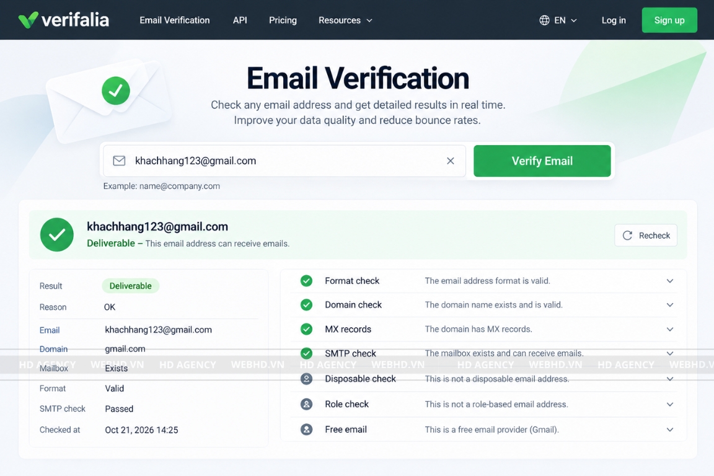Click the SMTP check green tick icon
The image size is (714, 476).
point(306,353)
